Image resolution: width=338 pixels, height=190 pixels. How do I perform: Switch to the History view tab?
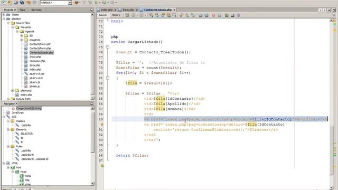pyautogui.click(x=116, y=15)
